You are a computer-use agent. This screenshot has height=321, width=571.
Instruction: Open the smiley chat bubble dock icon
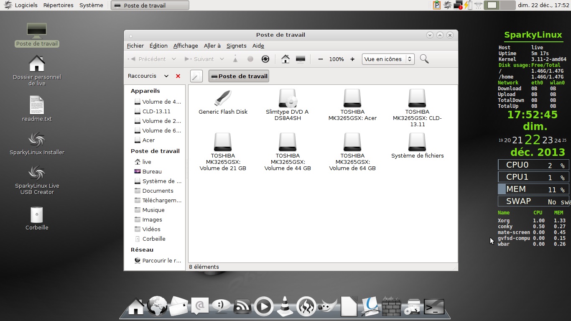click(221, 306)
